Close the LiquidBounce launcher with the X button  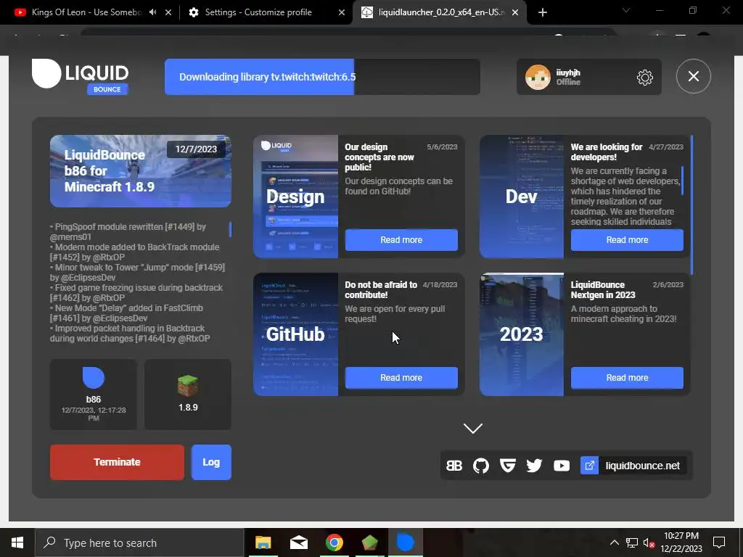pyautogui.click(x=693, y=76)
